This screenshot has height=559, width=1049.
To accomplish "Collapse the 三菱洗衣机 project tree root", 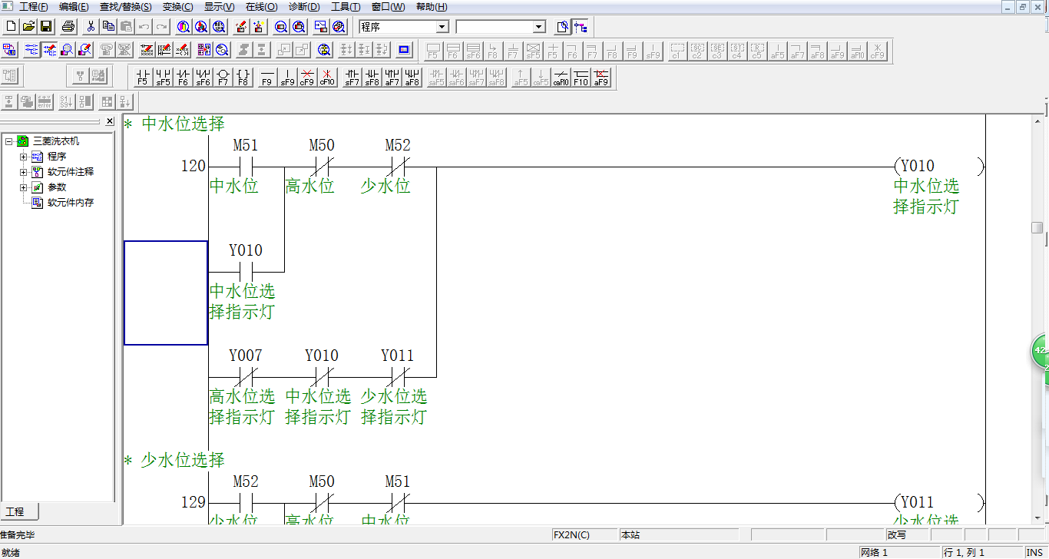I will pyautogui.click(x=8, y=141).
